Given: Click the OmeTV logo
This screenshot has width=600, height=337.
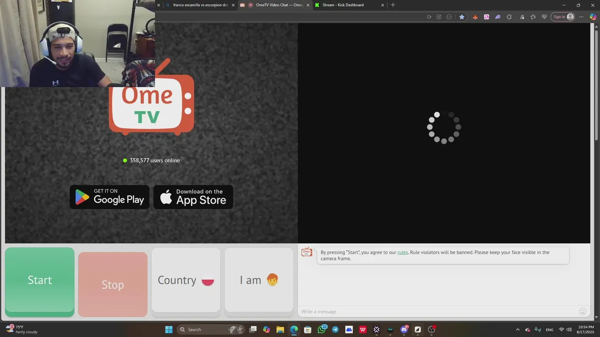Looking at the screenshot, I should pos(151,105).
